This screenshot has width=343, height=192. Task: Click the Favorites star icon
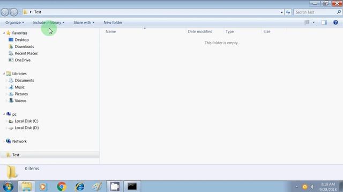(9, 33)
